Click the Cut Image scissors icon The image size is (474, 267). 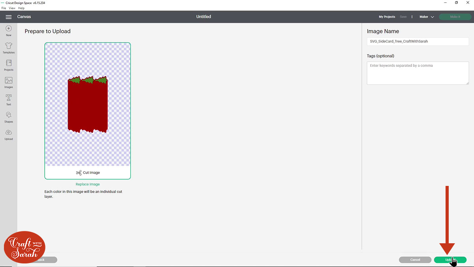(79, 172)
